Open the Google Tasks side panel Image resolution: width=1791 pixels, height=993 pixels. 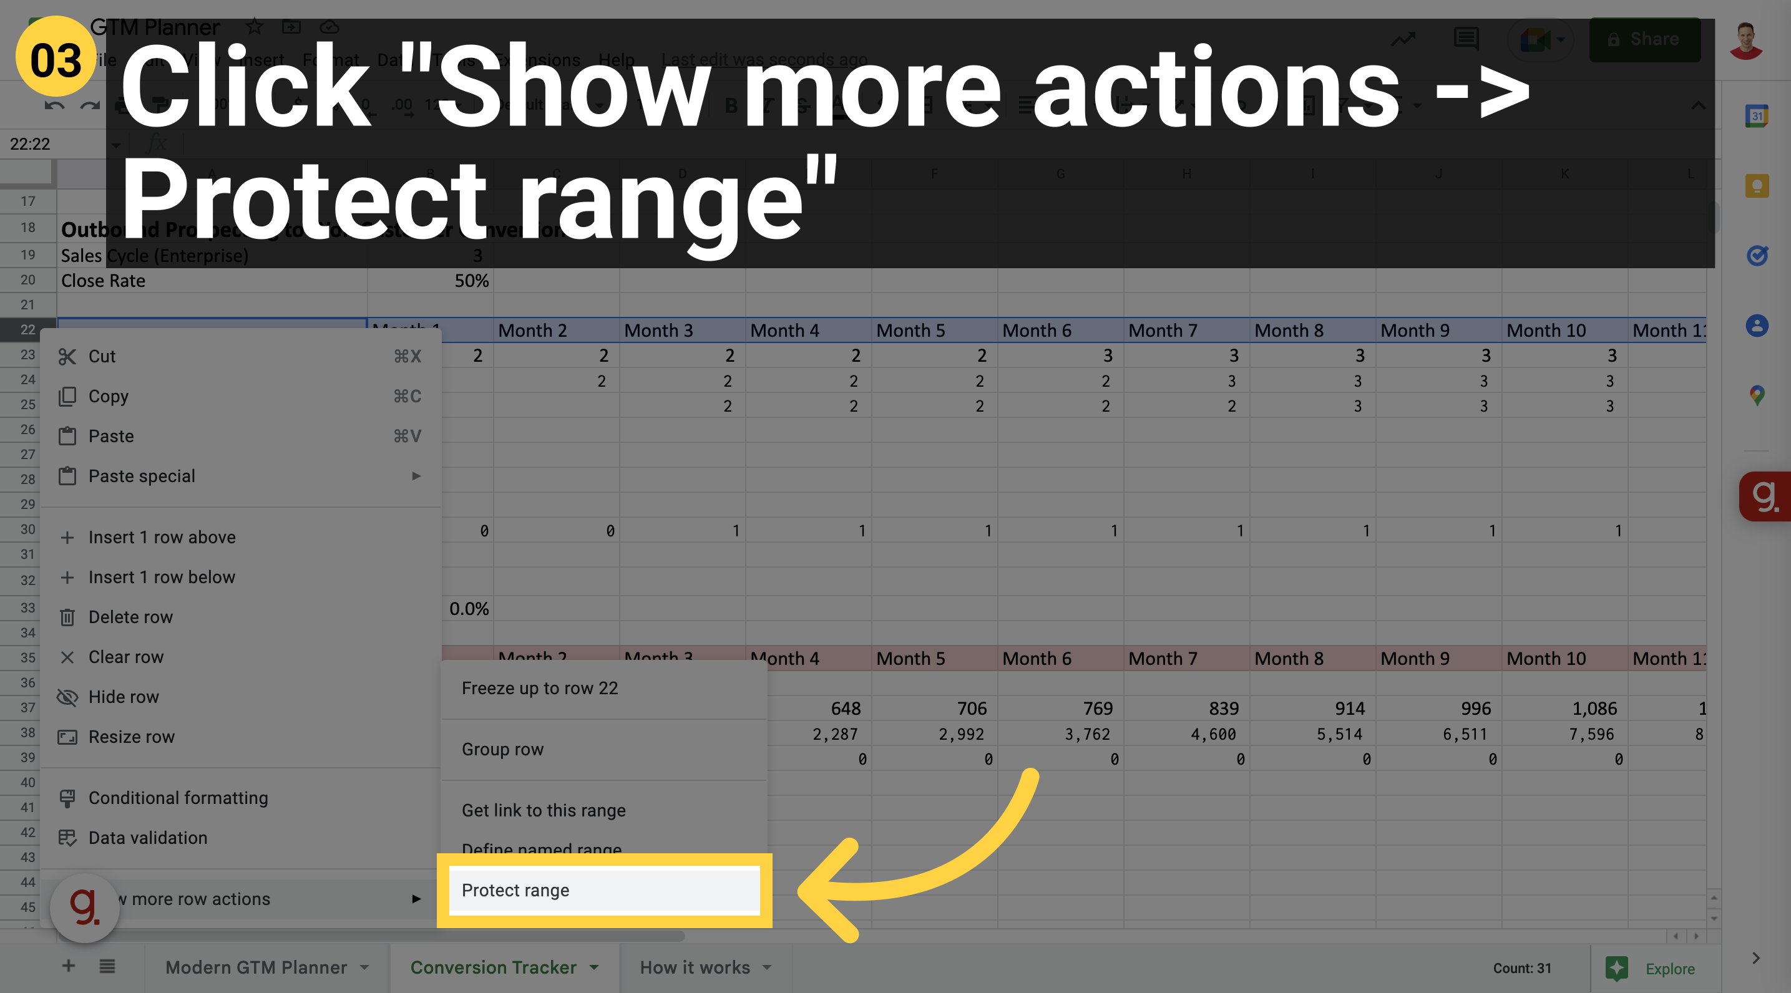tap(1757, 256)
